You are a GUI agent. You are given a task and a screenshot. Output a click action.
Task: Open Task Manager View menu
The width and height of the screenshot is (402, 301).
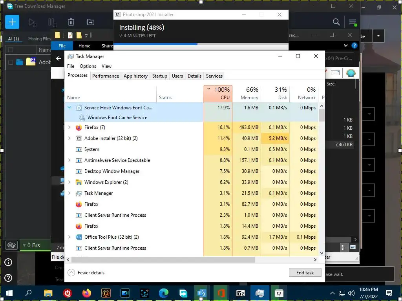click(106, 66)
